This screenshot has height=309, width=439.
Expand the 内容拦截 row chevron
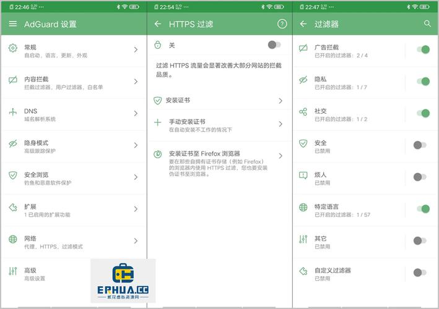[136, 82]
